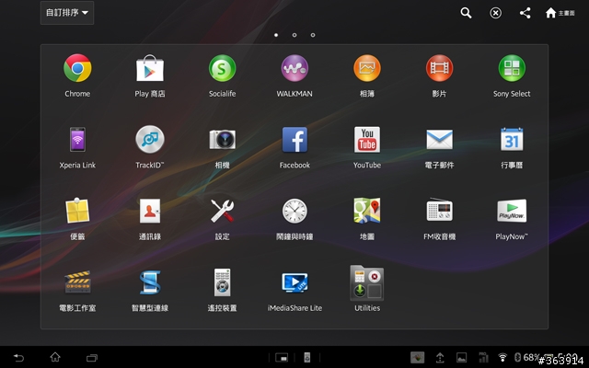Viewport: 589px width, 368px height.
Task: Switch to the second app page dot
Action: coord(294,35)
